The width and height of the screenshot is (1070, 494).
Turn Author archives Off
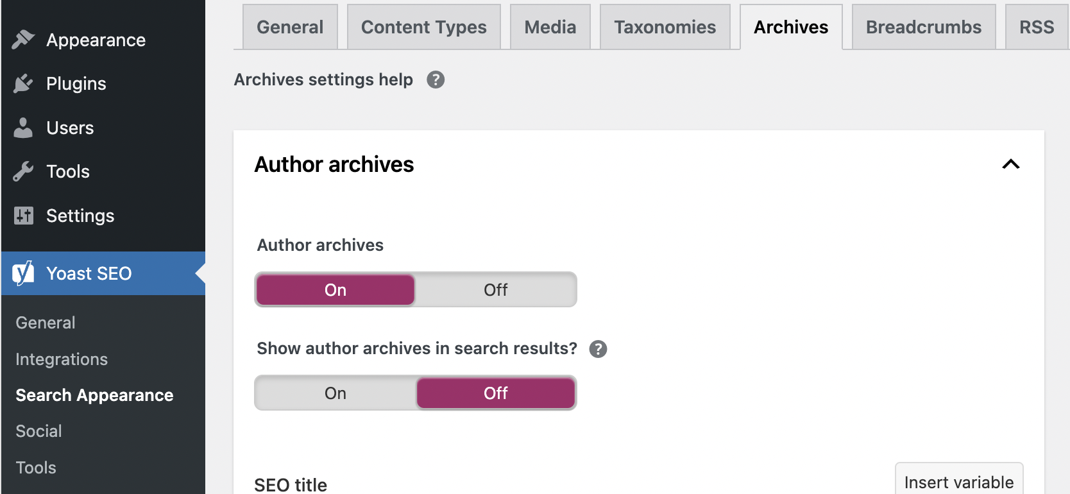(x=495, y=290)
